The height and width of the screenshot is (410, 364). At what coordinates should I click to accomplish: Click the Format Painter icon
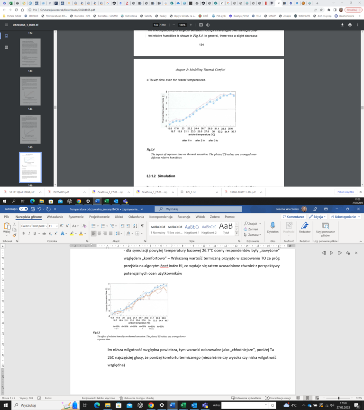14,235
